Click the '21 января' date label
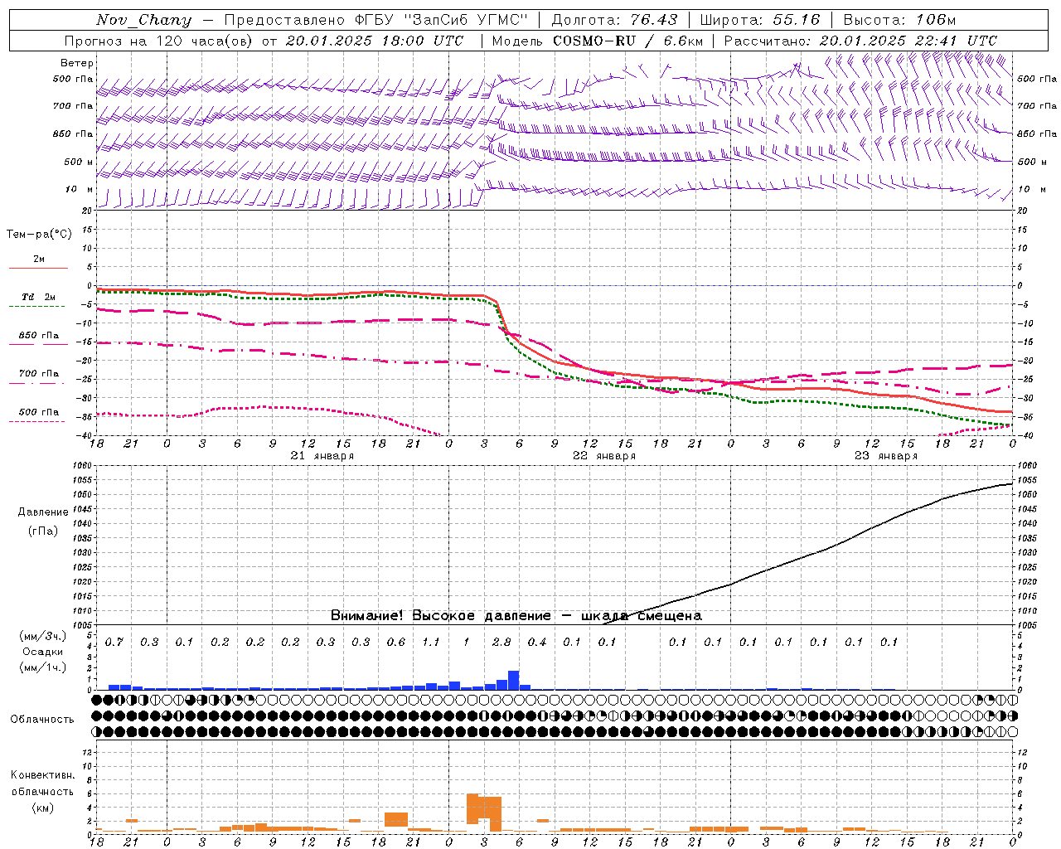 click(322, 456)
